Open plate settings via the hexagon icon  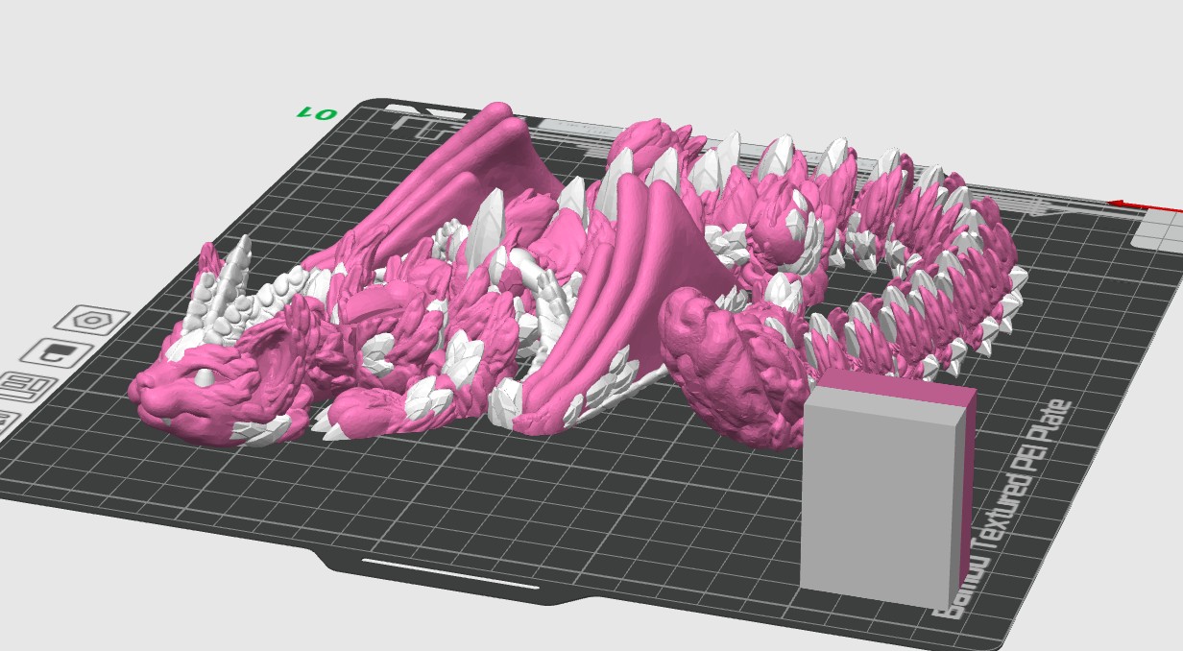[92, 320]
